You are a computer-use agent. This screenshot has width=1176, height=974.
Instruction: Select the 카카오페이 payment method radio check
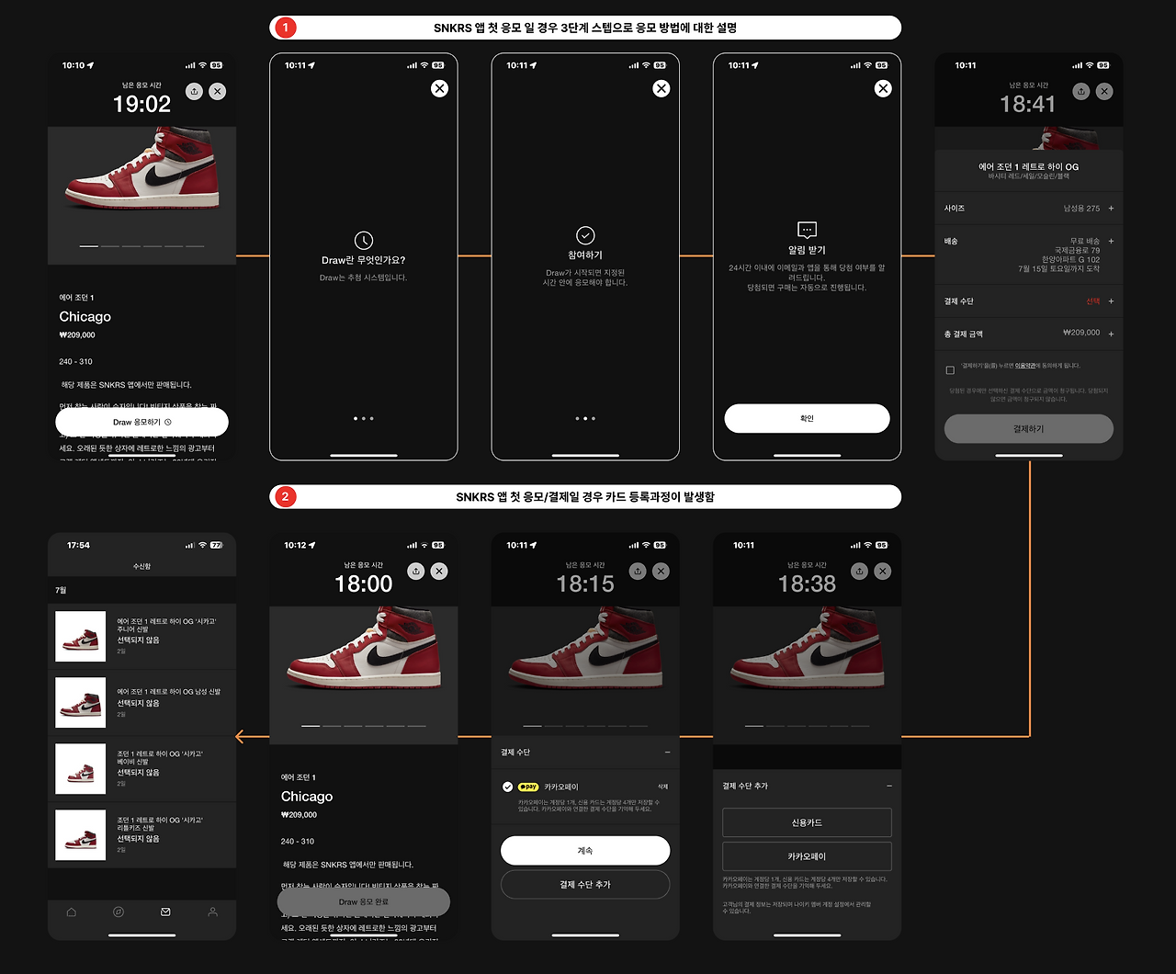pos(508,787)
